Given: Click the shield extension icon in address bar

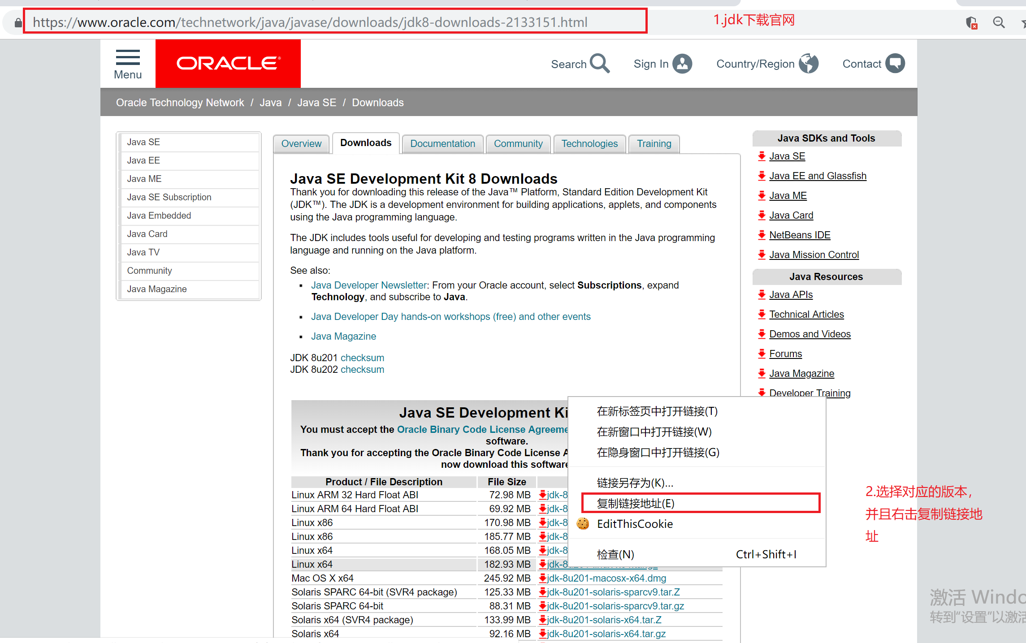Looking at the screenshot, I should pos(971,22).
